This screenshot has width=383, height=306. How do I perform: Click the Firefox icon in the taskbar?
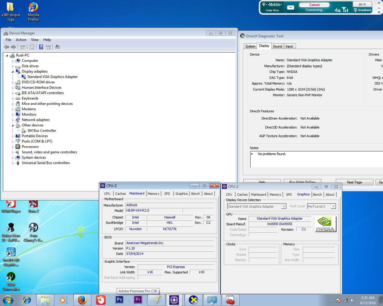pos(82,300)
